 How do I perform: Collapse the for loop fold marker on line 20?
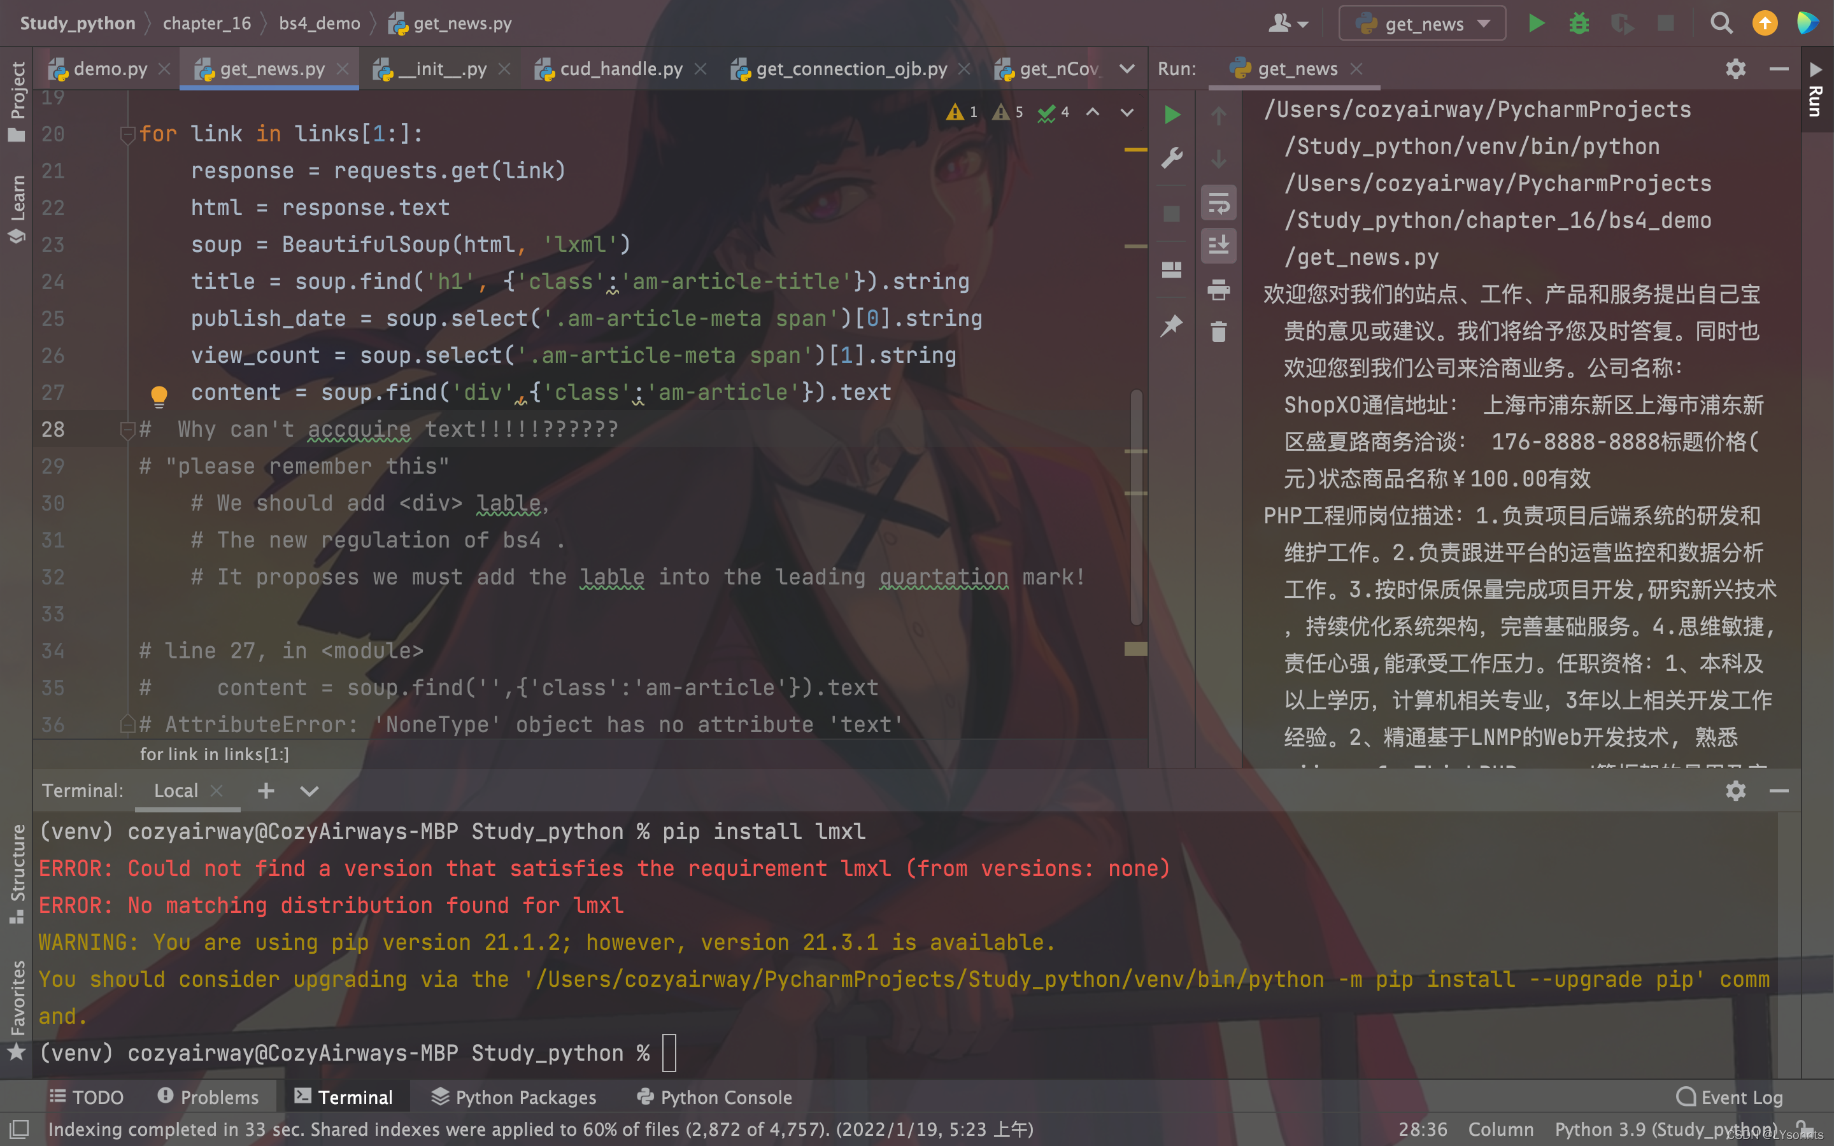point(127,134)
